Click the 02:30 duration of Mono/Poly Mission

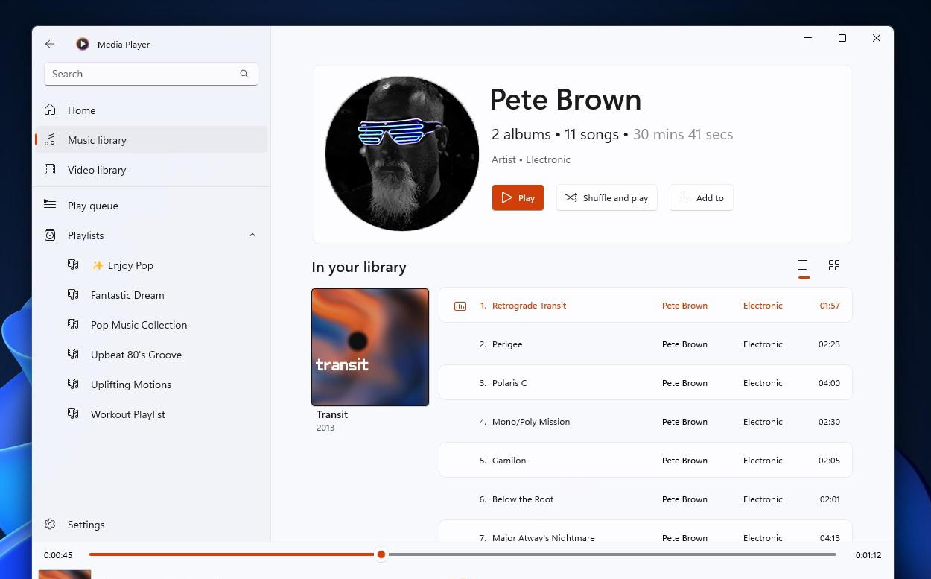(829, 422)
